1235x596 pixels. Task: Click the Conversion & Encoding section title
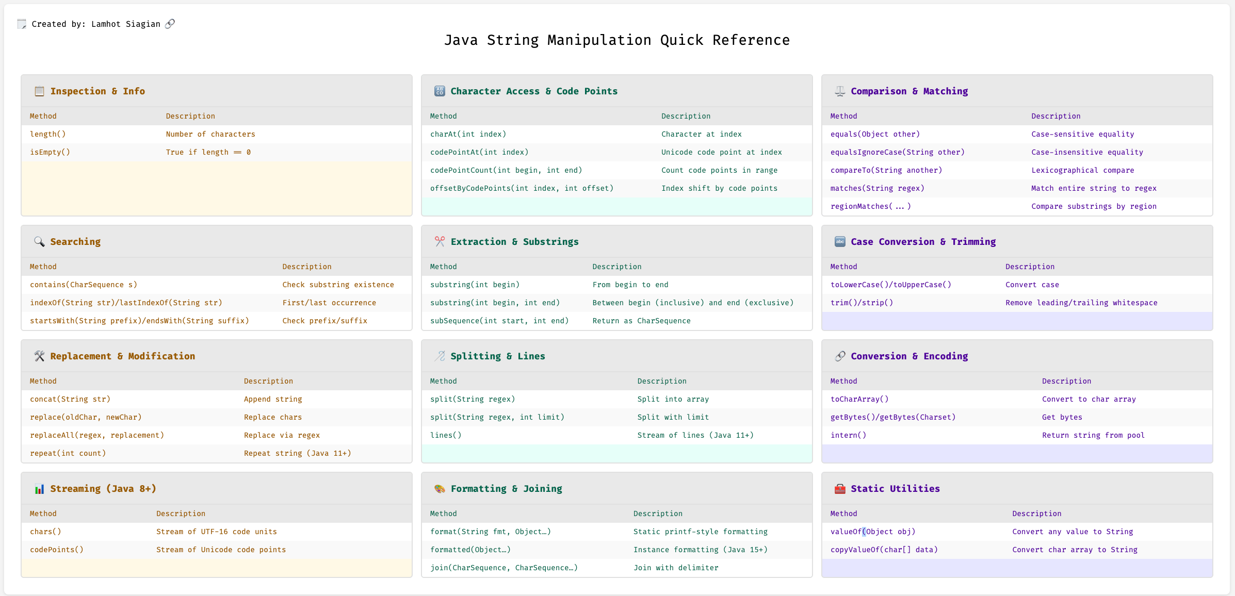[909, 356]
